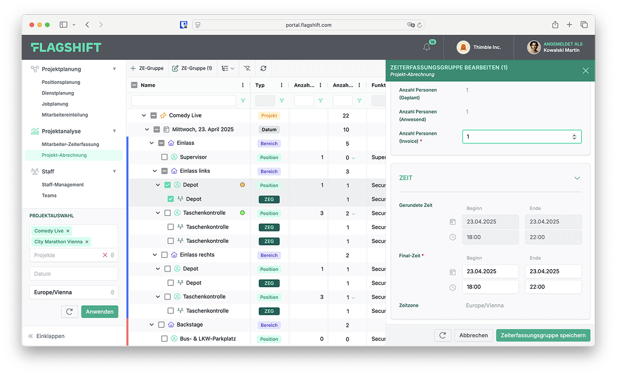Screen dimensions: 617x375
Task: Refresh the table with the toolbar reload icon
Action: click(x=263, y=68)
